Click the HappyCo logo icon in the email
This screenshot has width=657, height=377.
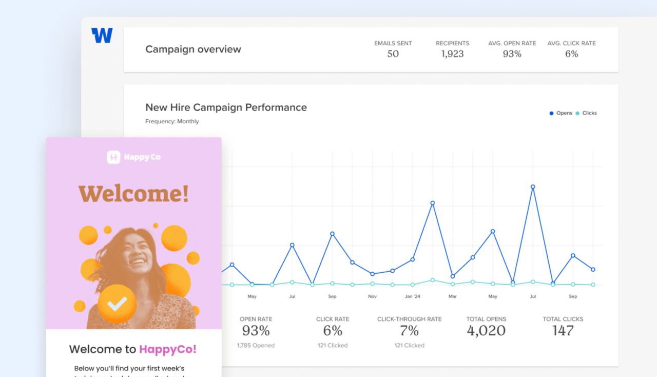pos(113,157)
